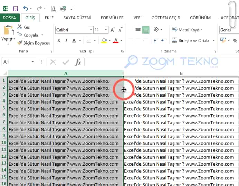Image resolution: width=239 pixels, height=186 pixels.
Task: Apply percent style
Action: [235, 40]
